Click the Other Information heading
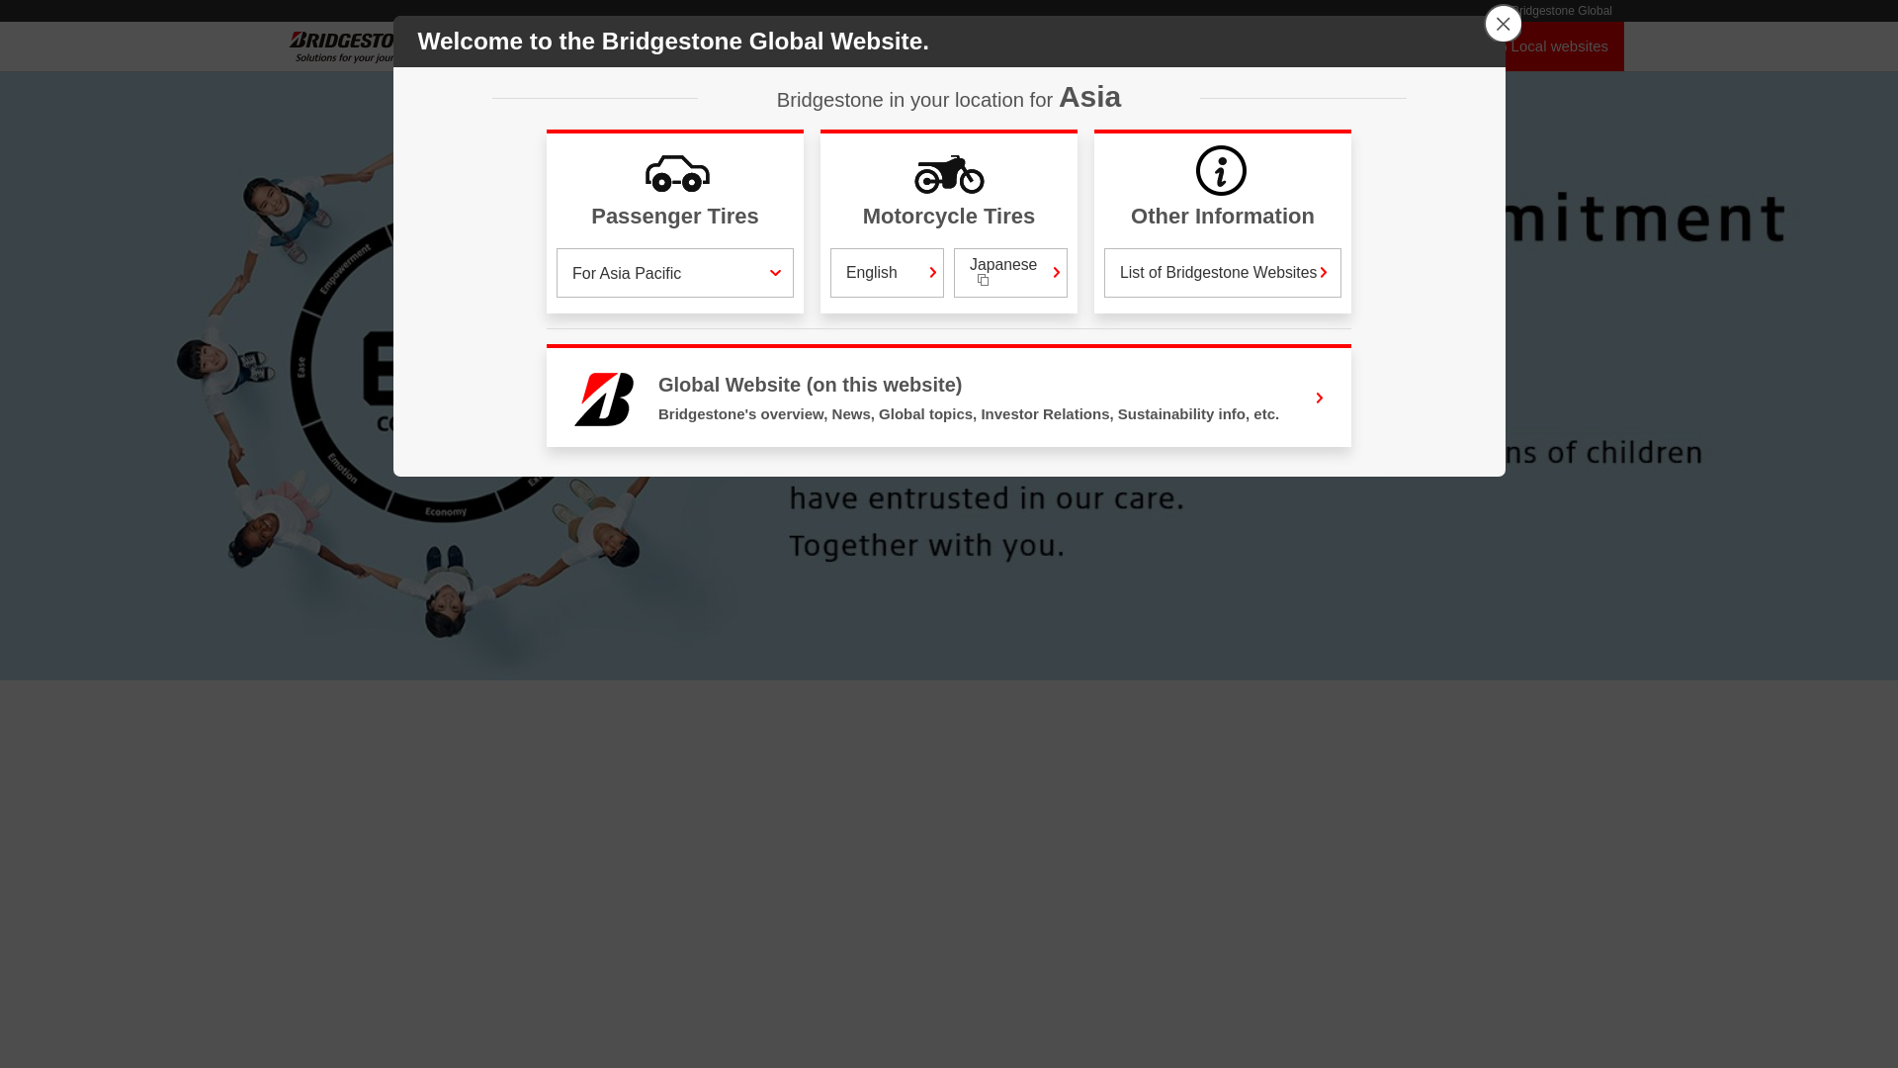 coord(1223,217)
